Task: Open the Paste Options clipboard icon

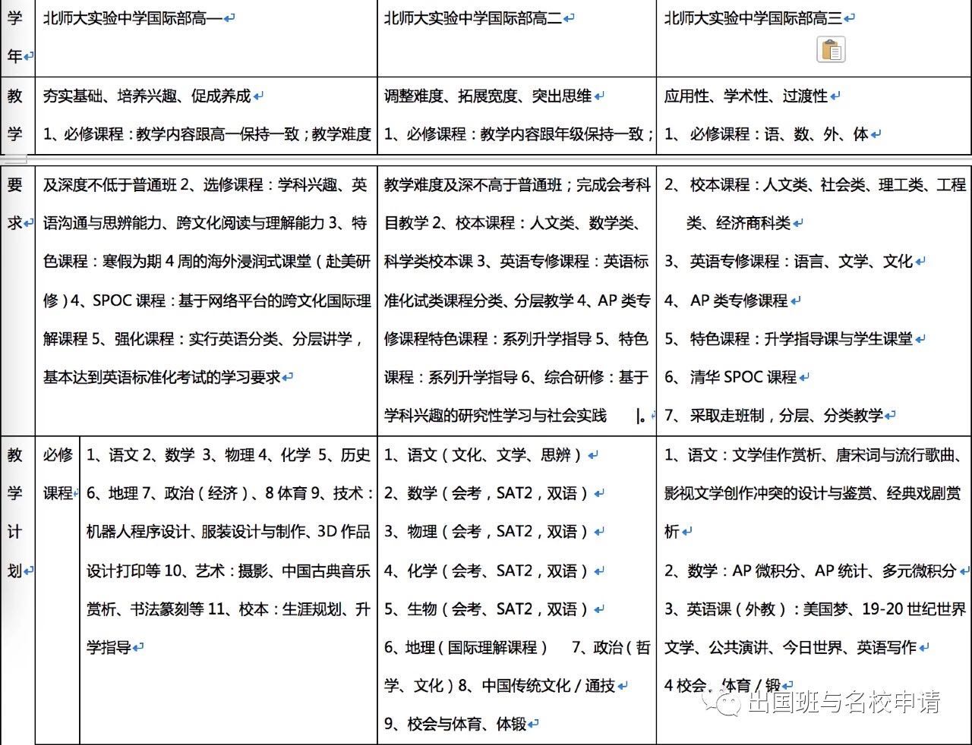Action: point(832,50)
